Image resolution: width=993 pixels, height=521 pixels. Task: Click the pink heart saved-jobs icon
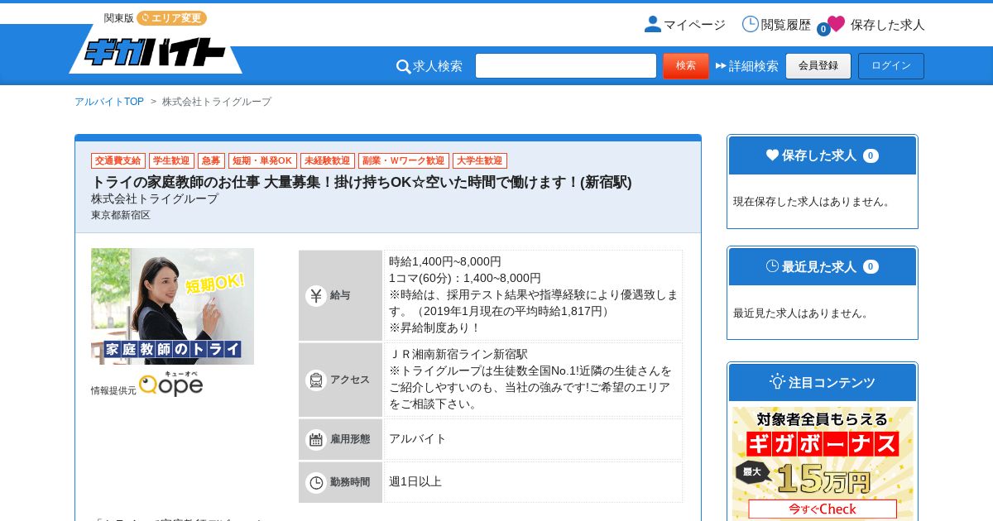(x=836, y=24)
